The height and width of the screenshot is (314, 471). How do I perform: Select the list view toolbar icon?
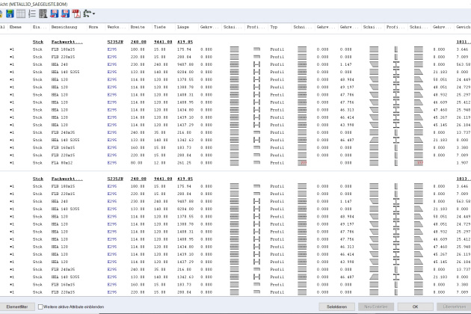click(x=32, y=13)
